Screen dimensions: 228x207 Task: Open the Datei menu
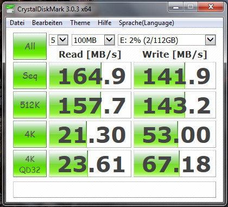(x=17, y=23)
